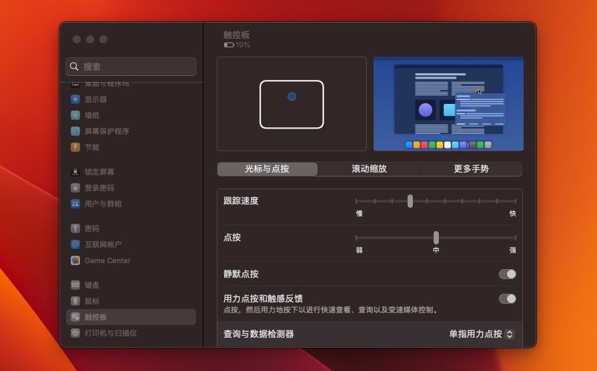Click the 跟踪速度 row label

point(241,200)
